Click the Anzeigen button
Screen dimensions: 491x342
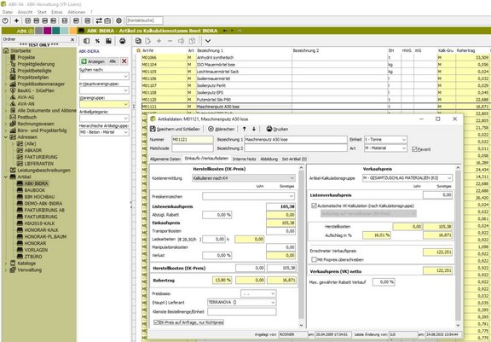[93, 61]
